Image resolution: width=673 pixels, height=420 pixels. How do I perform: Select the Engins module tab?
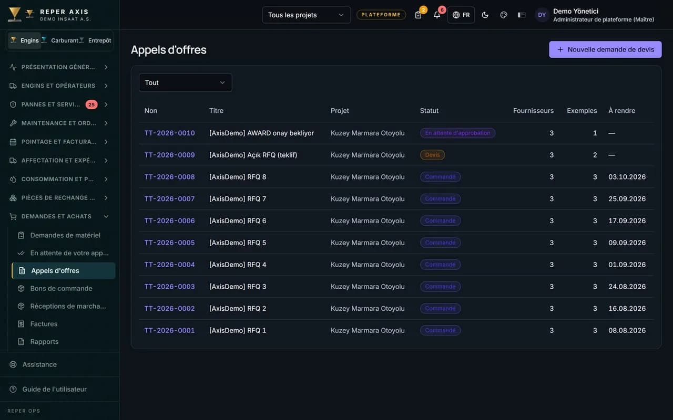pos(25,40)
